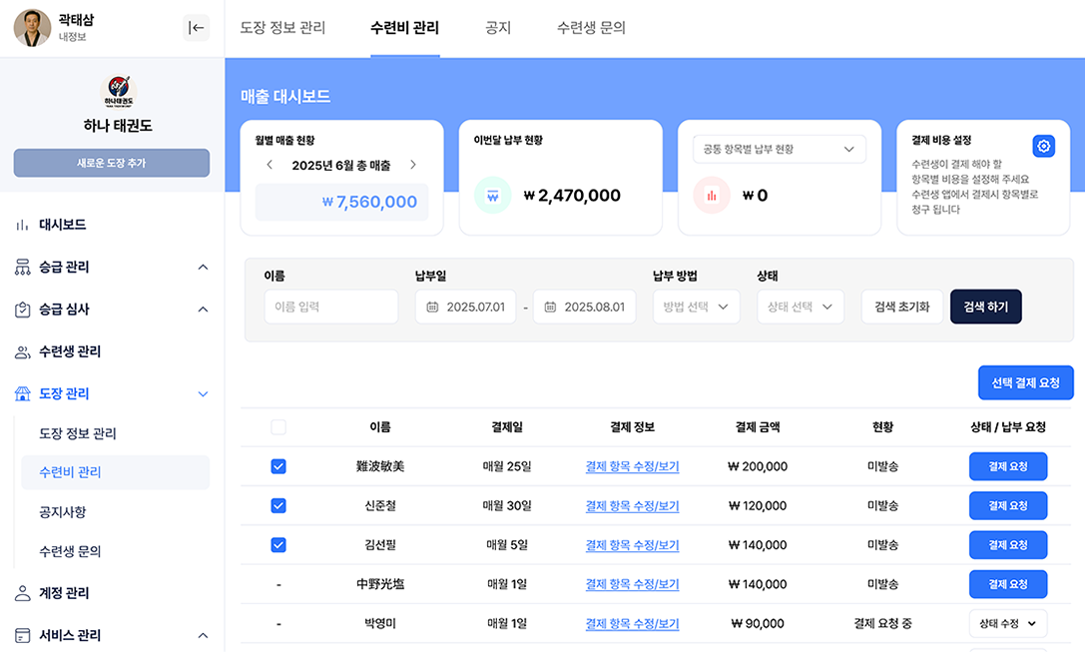Click the 도장 관리 building icon
The height and width of the screenshot is (653, 1086).
(22, 393)
